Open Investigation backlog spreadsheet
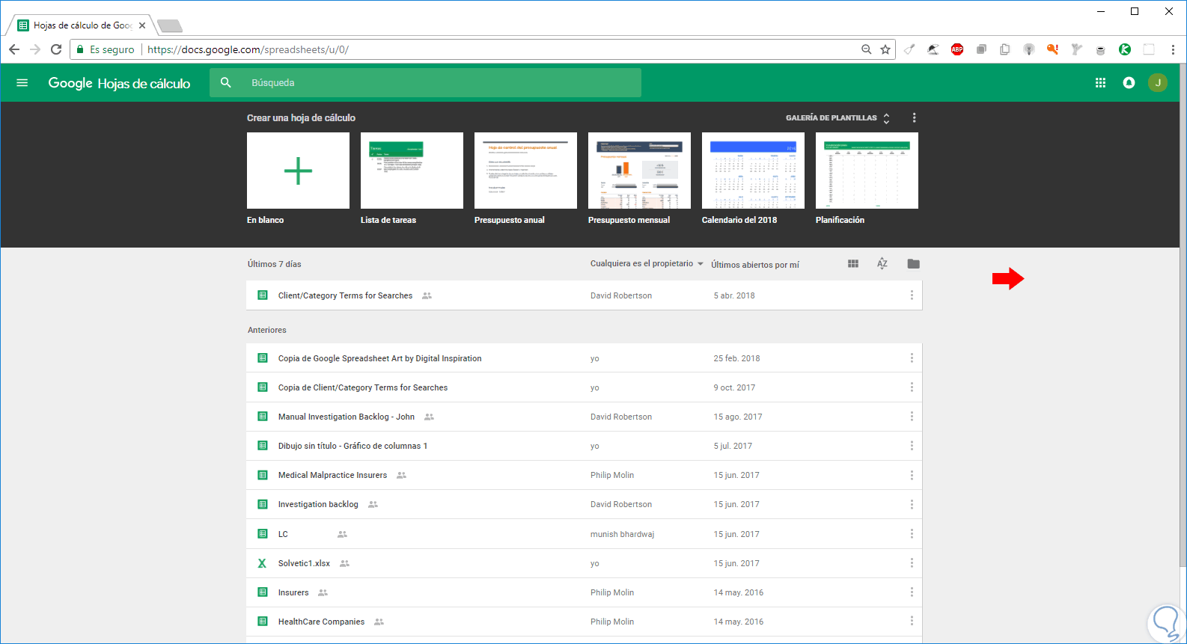This screenshot has width=1187, height=644. [318, 504]
